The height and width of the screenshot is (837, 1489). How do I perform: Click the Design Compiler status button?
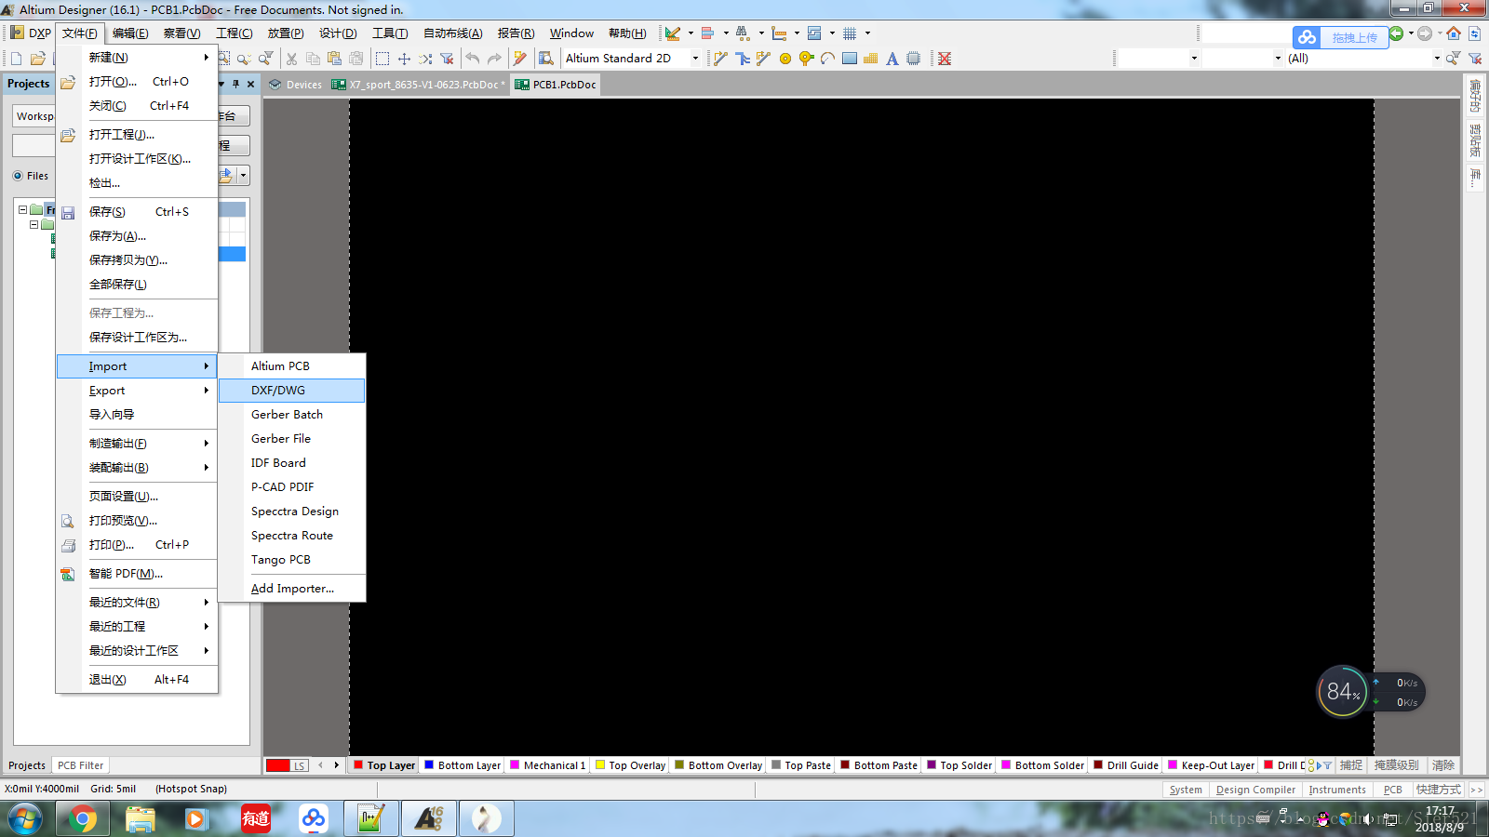pyautogui.click(x=1255, y=790)
